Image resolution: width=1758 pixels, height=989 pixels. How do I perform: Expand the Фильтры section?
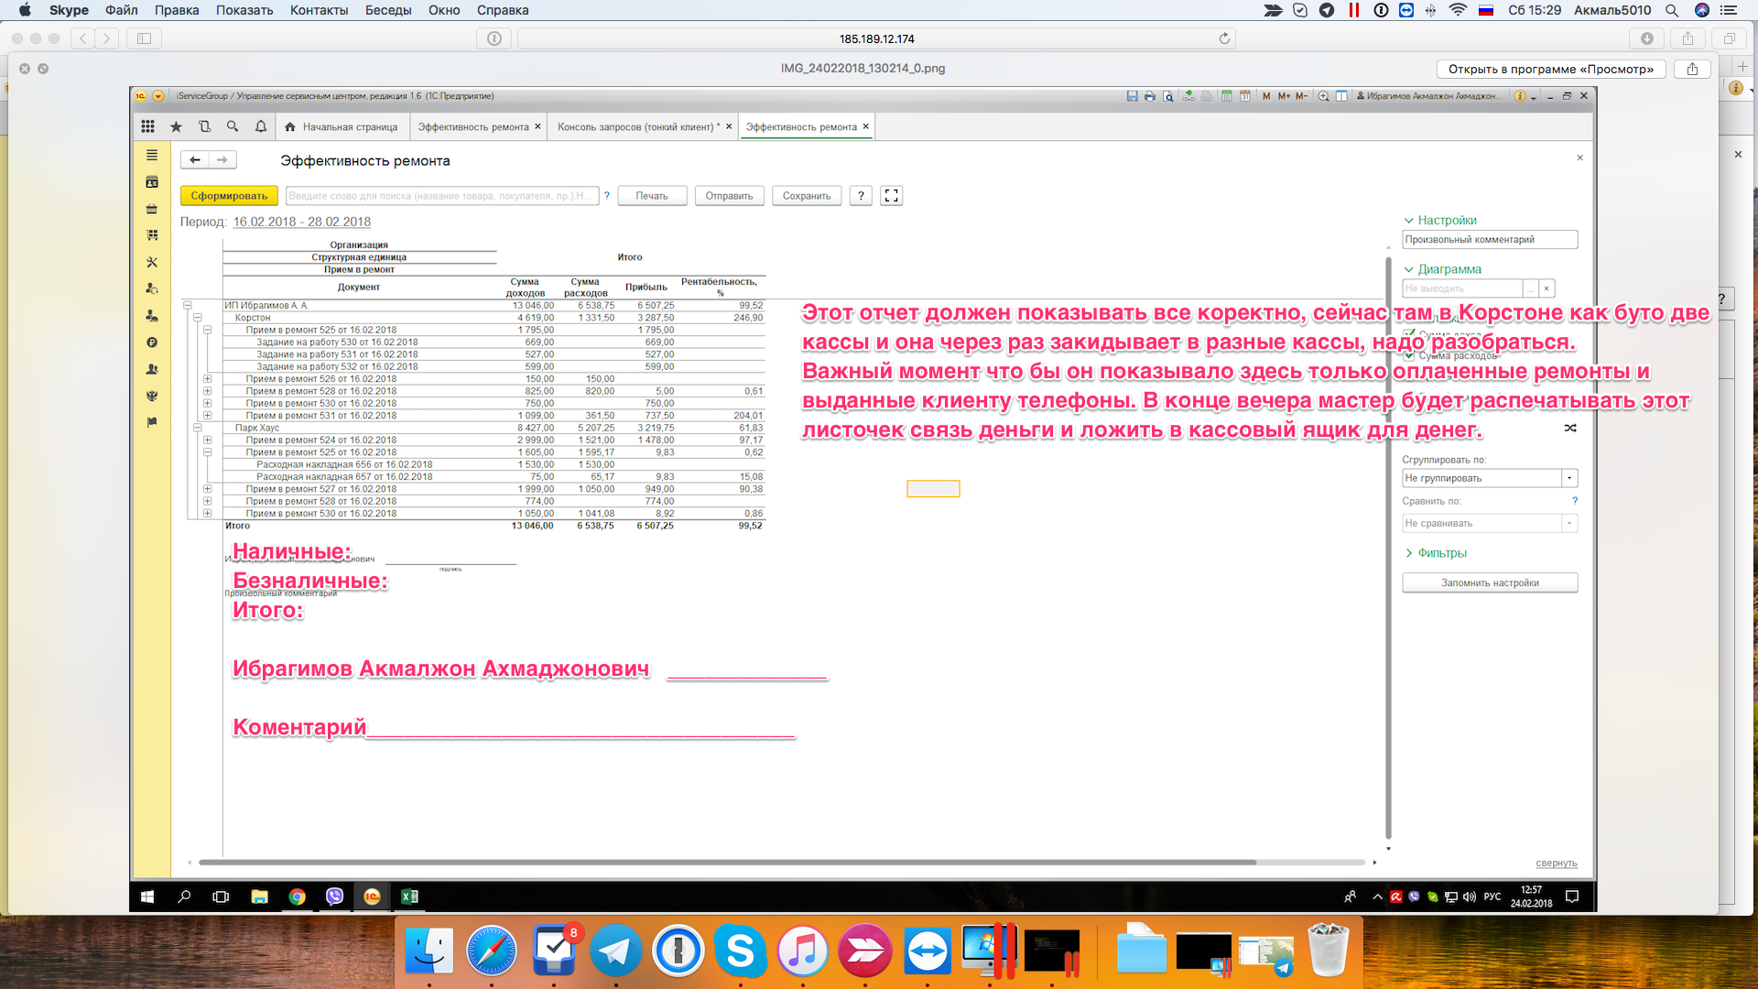click(x=1440, y=553)
